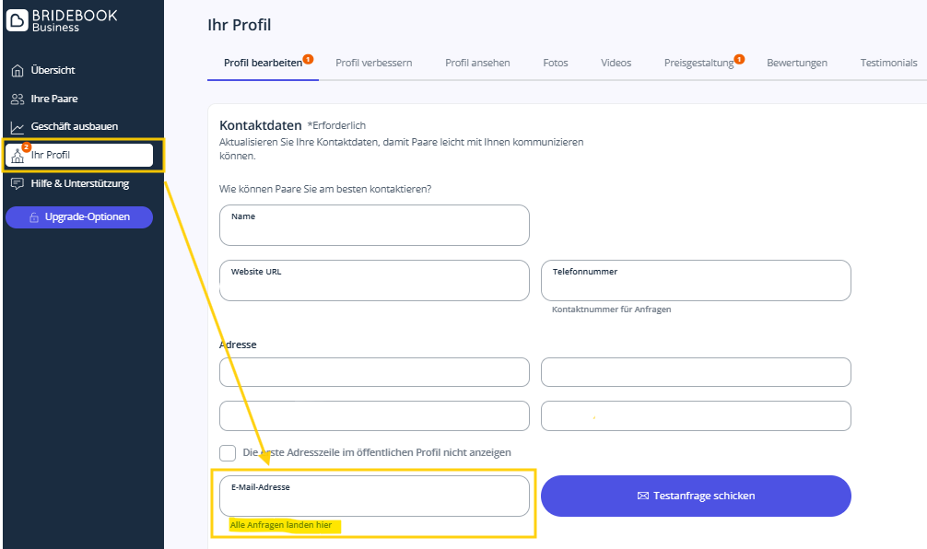The image size is (927, 549).
Task: Tick the hide first address line checkbox
Action: point(228,452)
